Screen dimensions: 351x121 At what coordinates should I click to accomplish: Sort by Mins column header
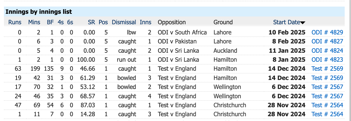tap(34, 22)
